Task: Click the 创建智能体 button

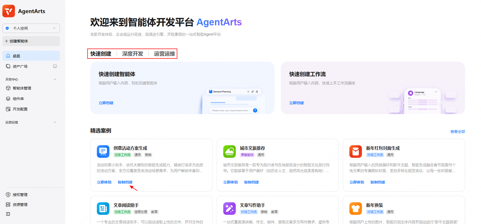Action: 31,41
